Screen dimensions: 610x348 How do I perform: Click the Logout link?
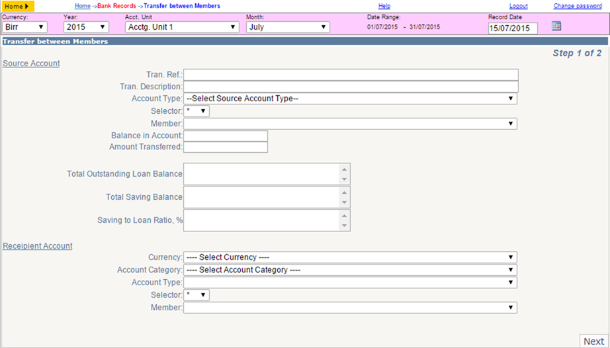pos(518,6)
